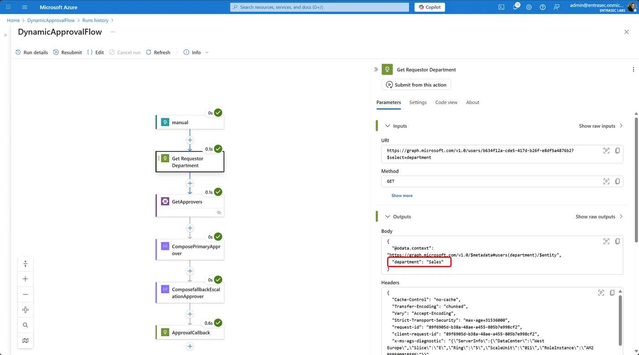
Task: Click the Copilot button
Action: tap(429, 7)
